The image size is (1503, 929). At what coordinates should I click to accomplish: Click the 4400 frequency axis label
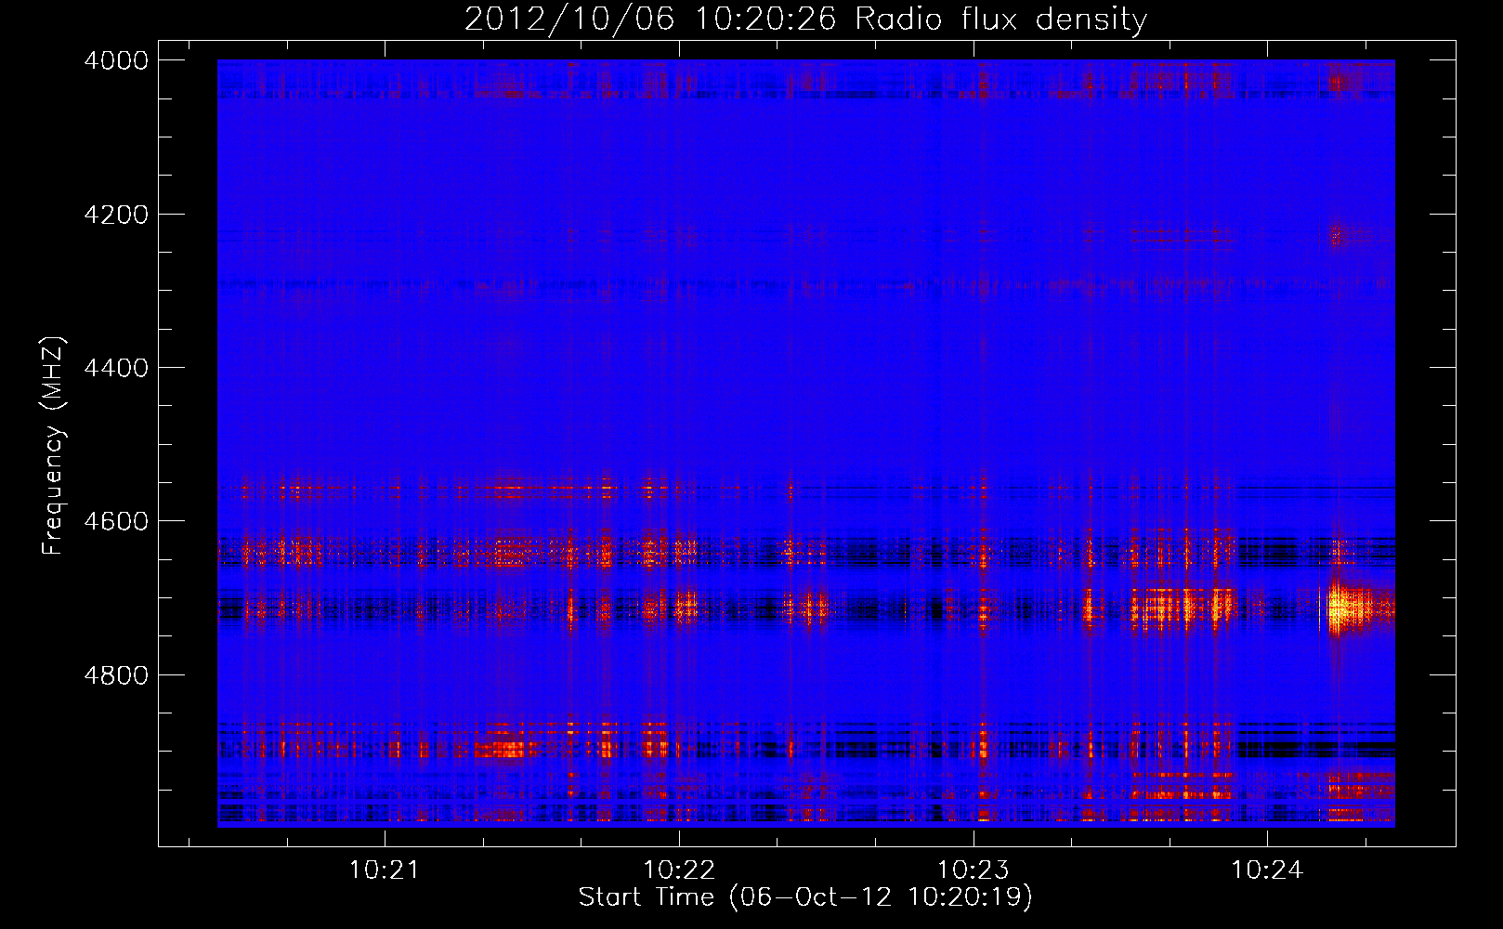tap(116, 368)
